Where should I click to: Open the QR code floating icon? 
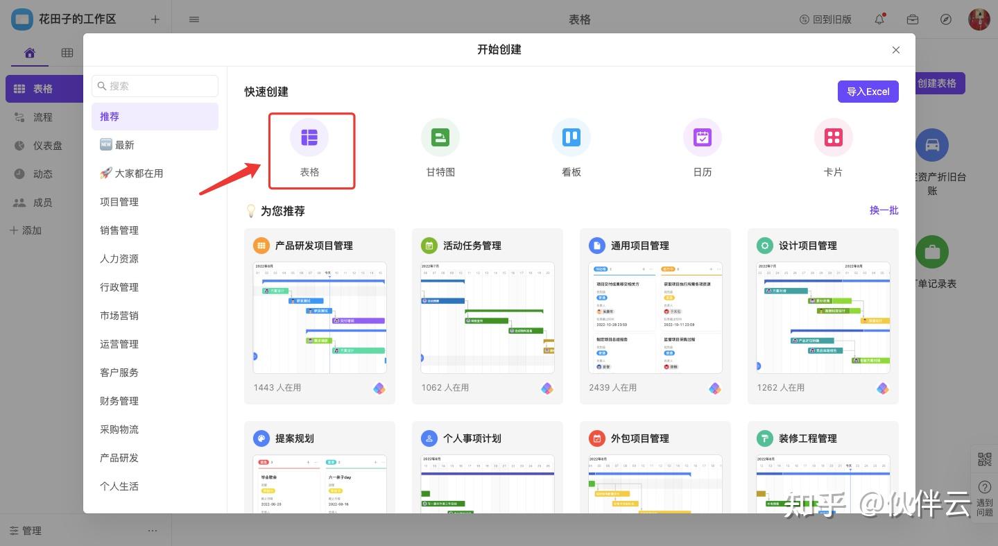click(x=985, y=459)
